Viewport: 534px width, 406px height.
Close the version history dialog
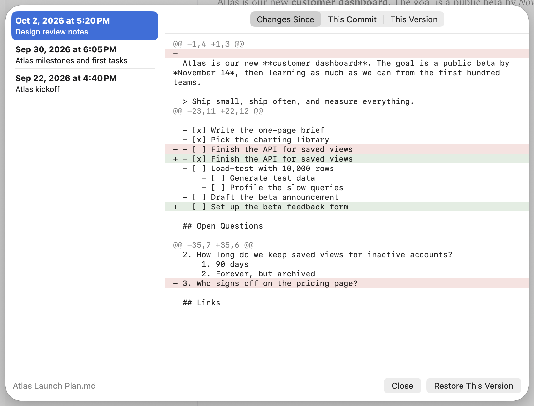tap(402, 386)
